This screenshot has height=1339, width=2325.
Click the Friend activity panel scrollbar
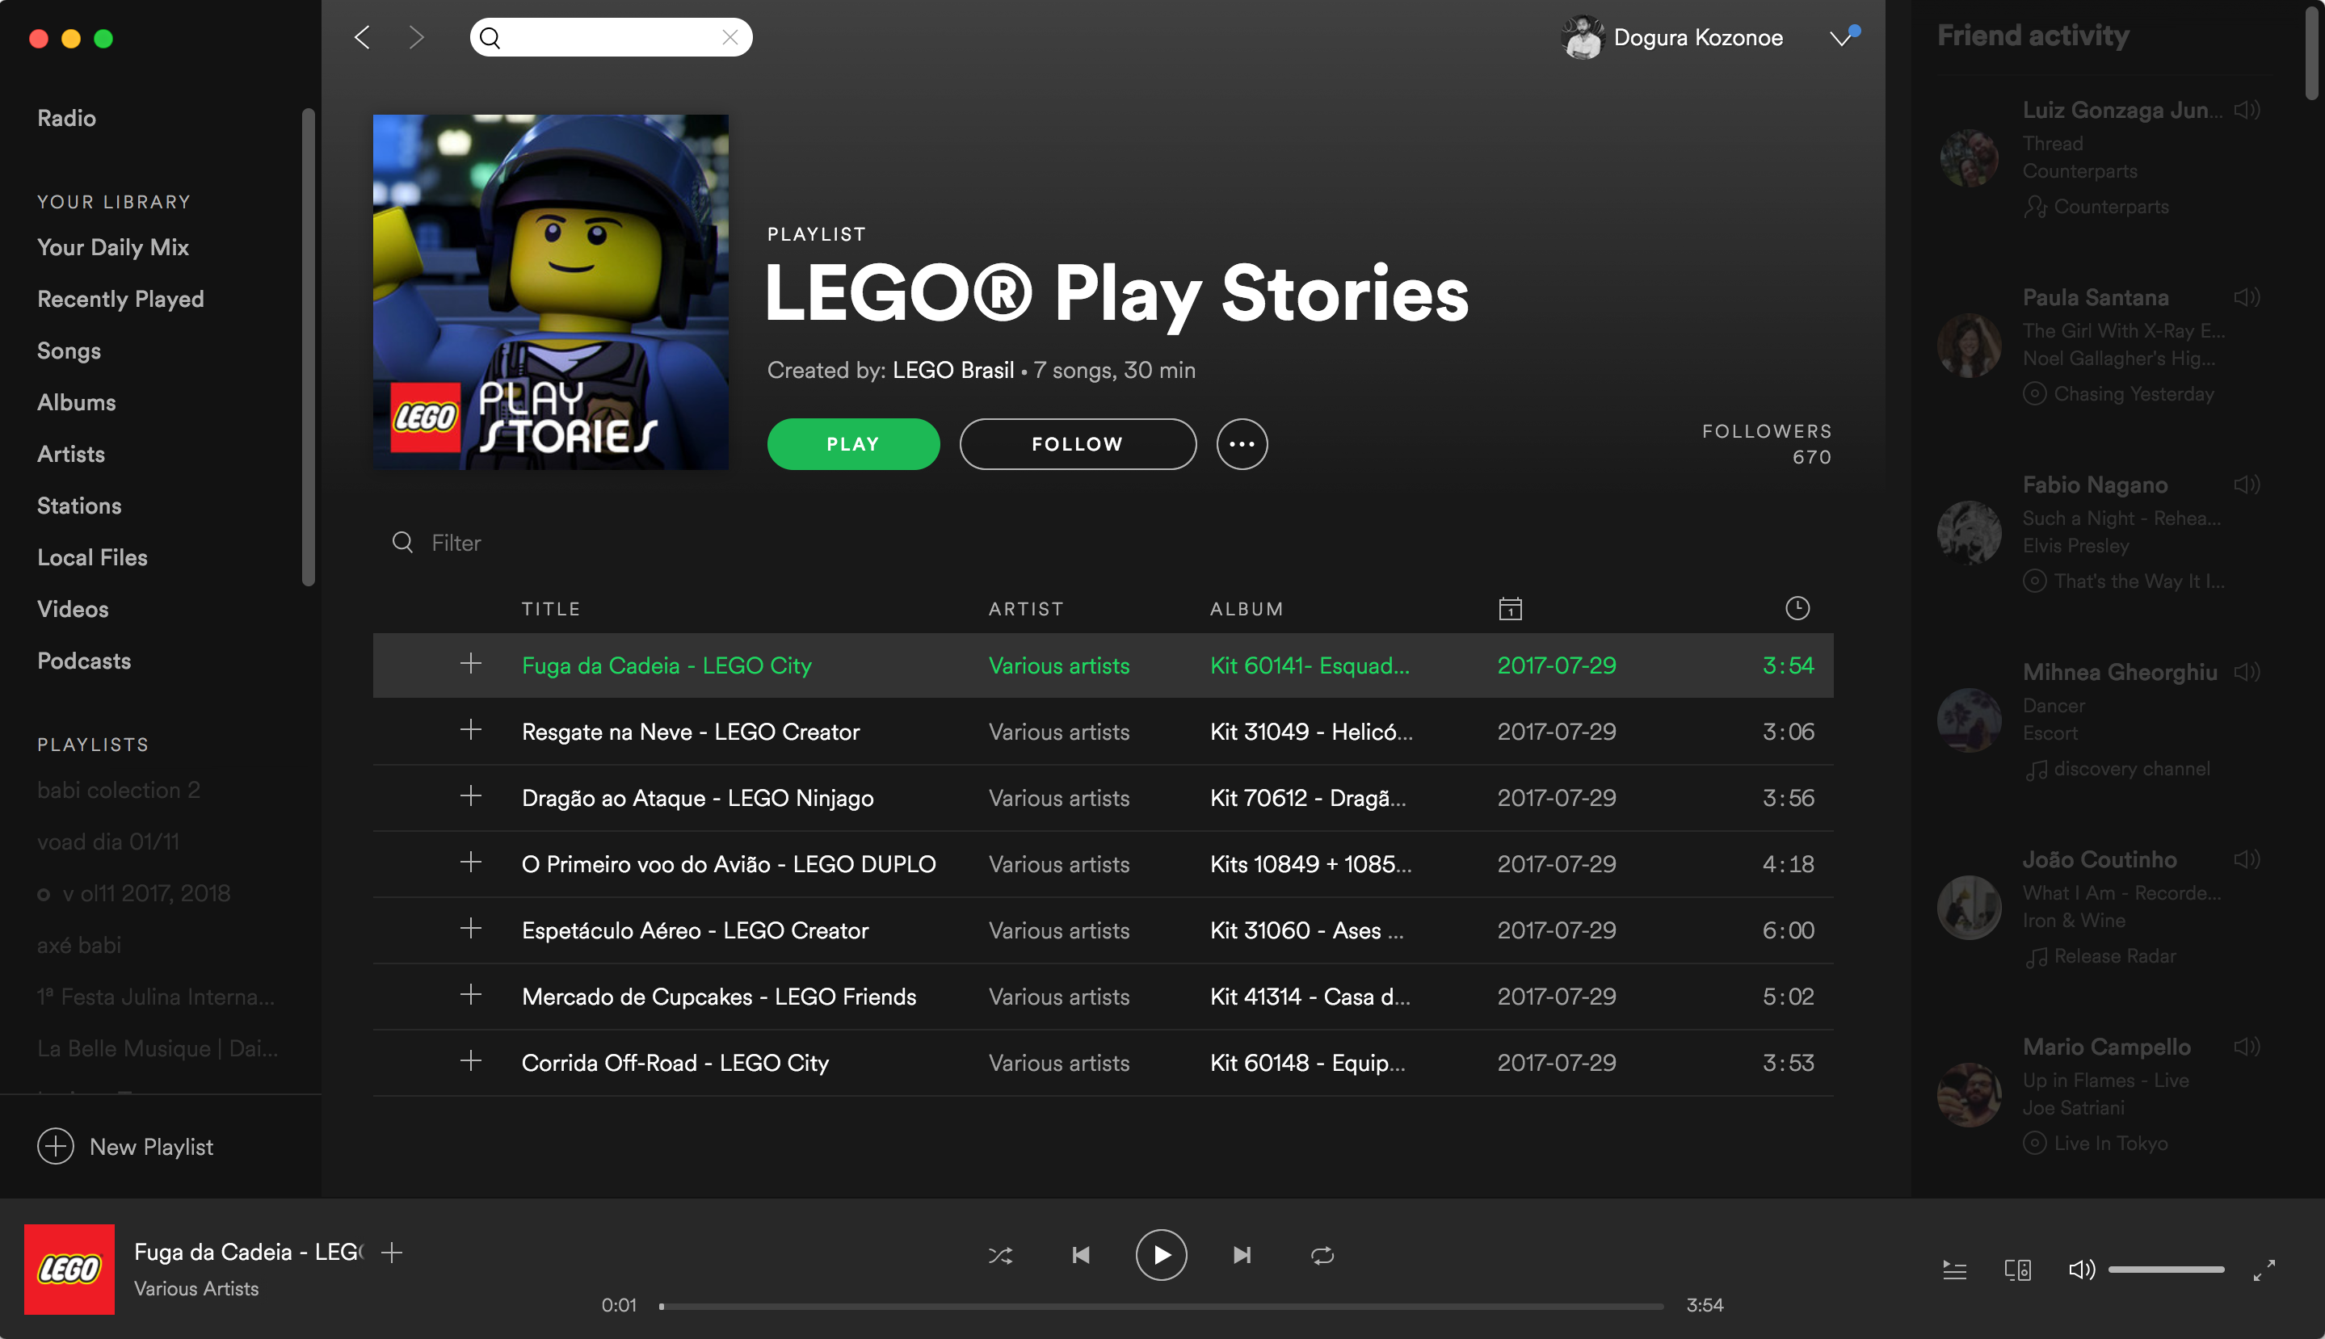coord(2313,53)
